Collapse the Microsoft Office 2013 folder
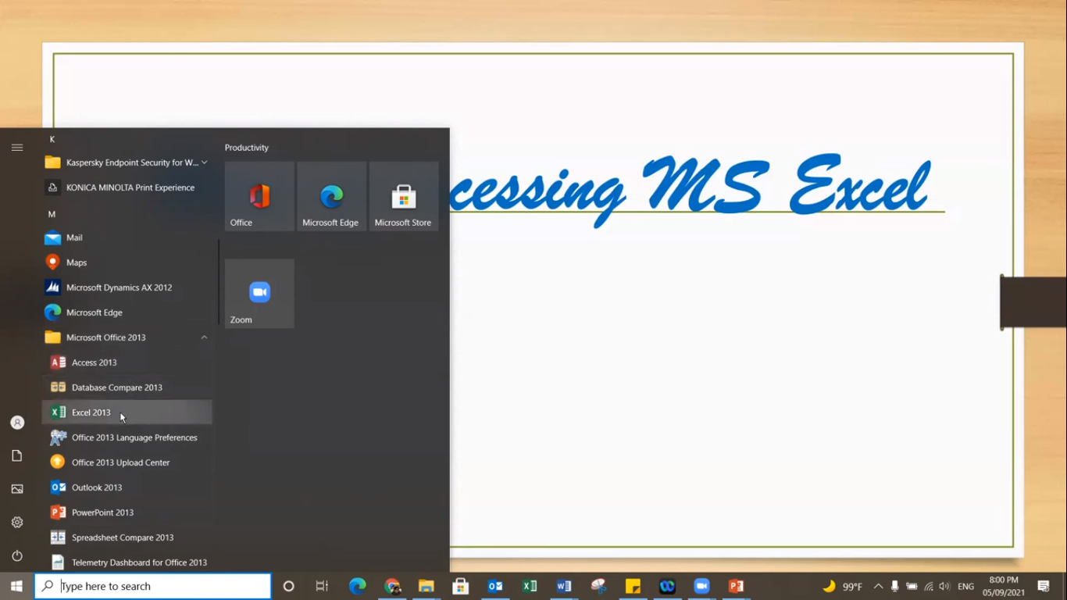 (204, 337)
